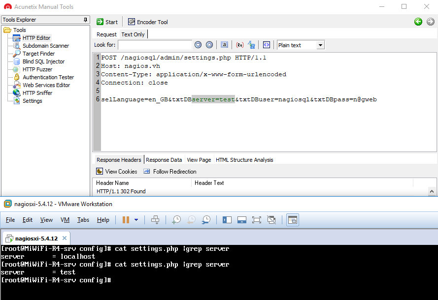
Task: Click the Subdomain Scanner magnifier icon
Action: click(17, 46)
